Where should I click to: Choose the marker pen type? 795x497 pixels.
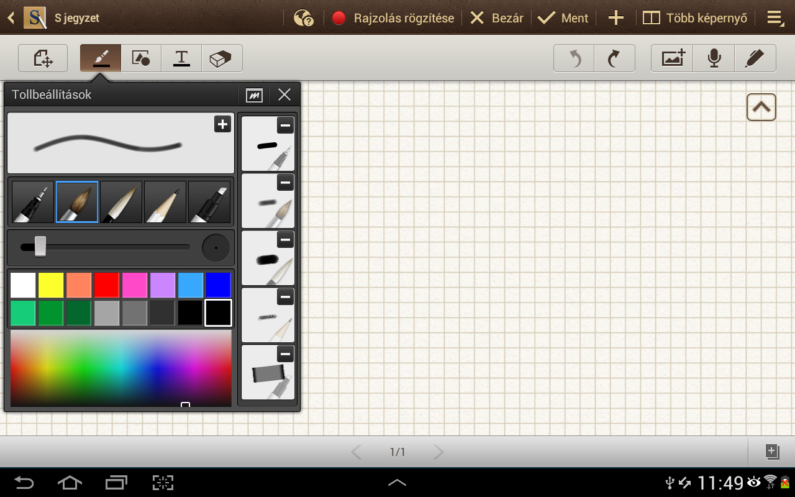[x=209, y=202]
